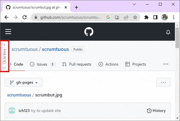Screen dimensions: 180x121
Task: Click the address bar URL field
Action: click(x=71, y=17)
